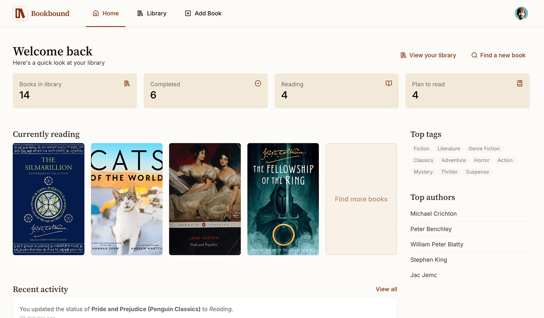The height and width of the screenshot is (318, 544).
Task: Select the Mystery tag
Action: point(423,172)
